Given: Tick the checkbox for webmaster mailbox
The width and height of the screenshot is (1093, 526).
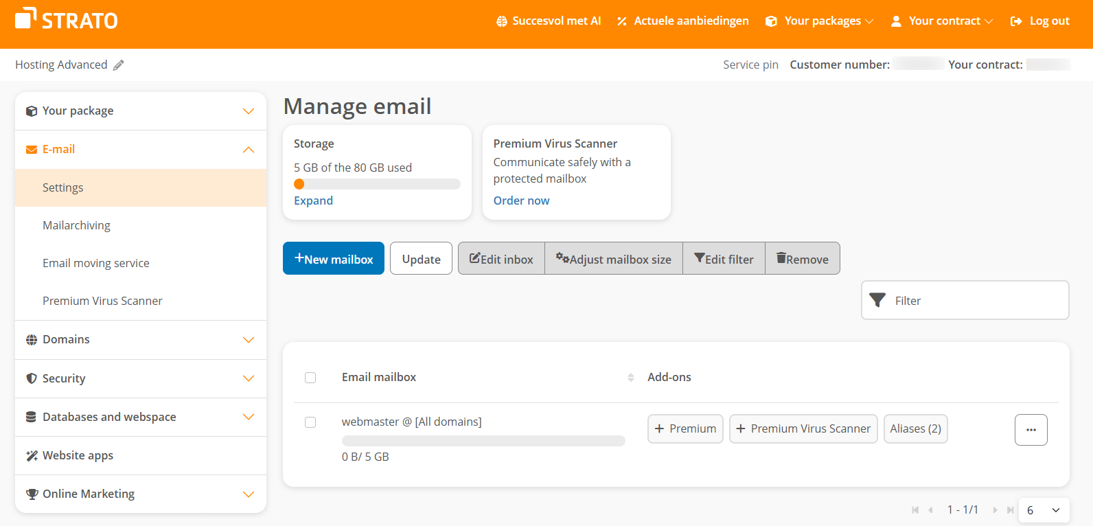Looking at the screenshot, I should pos(310,422).
